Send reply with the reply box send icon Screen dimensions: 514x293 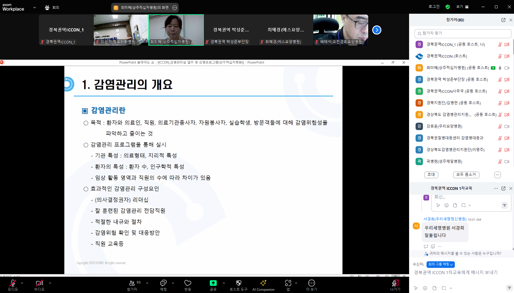[x=504, y=205]
